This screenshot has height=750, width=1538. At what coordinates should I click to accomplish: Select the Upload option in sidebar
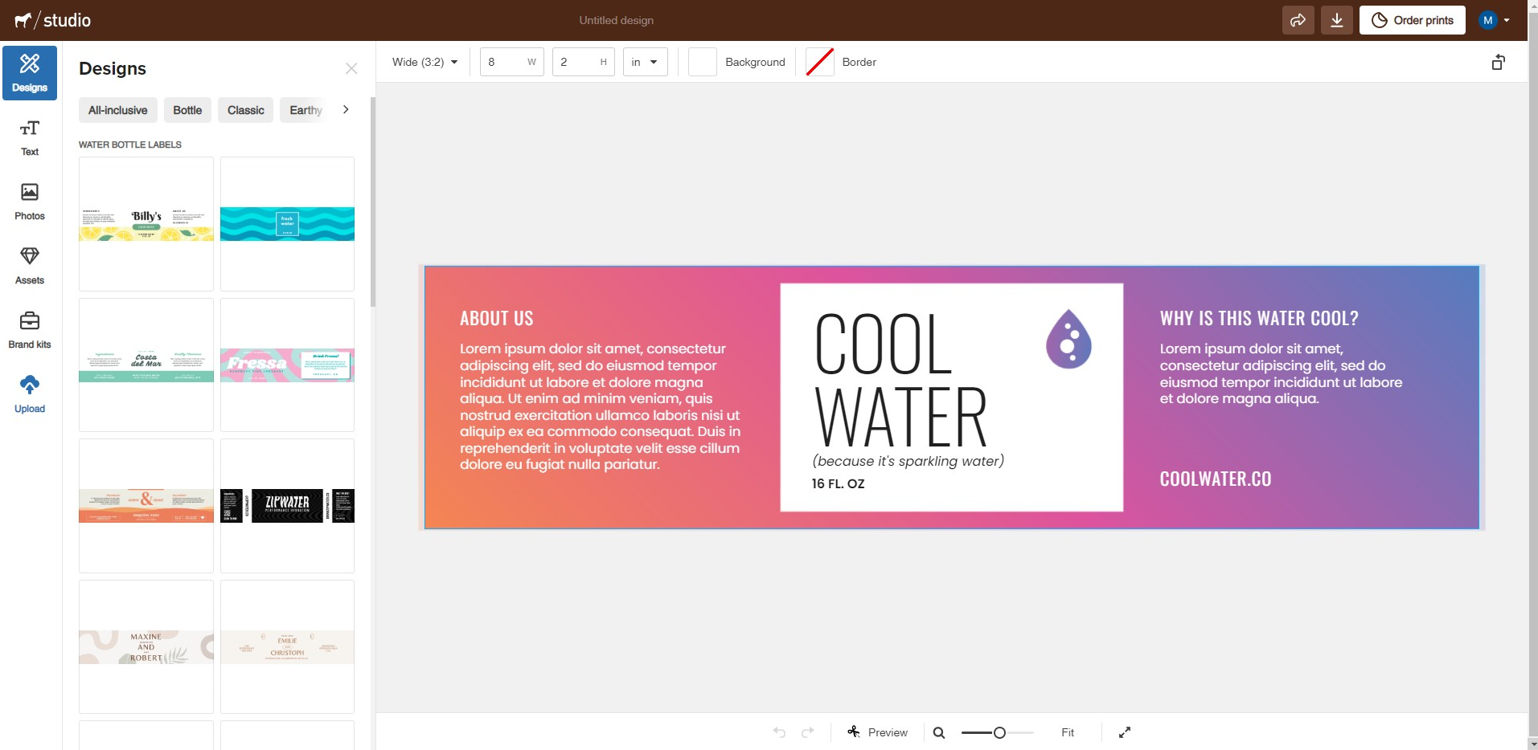(29, 393)
